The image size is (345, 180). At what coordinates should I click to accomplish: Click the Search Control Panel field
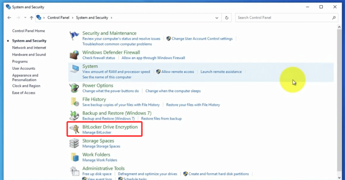pos(287,18)
